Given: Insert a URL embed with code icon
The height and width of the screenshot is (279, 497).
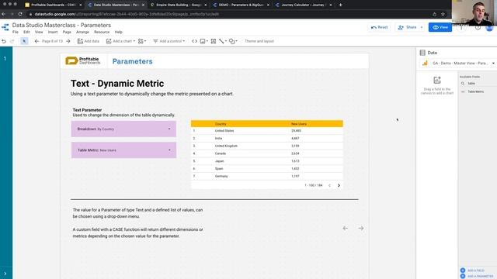Looking at the screenshot, I should pyautogui.click(x=194, y=41).
